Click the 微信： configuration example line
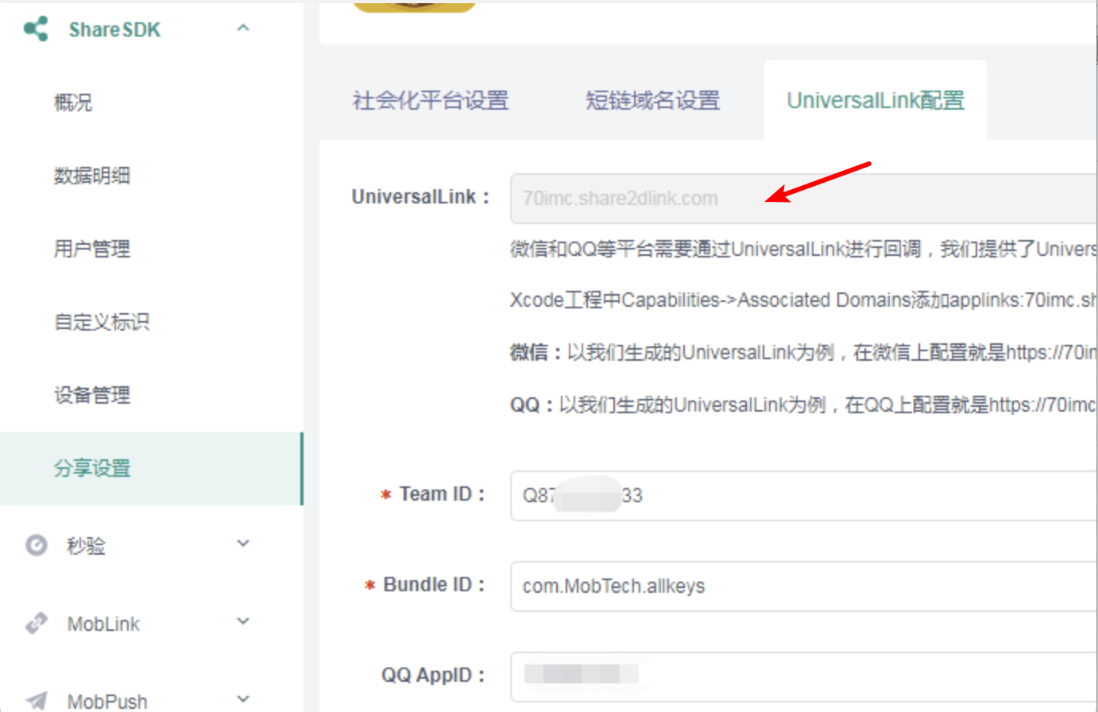The height and width of the screenshot is (712, 1098). tap(803, 352)
